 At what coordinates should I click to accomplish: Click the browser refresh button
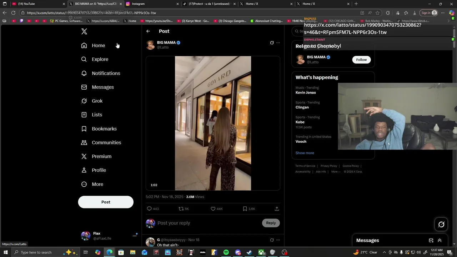click(x=13, y=13)
